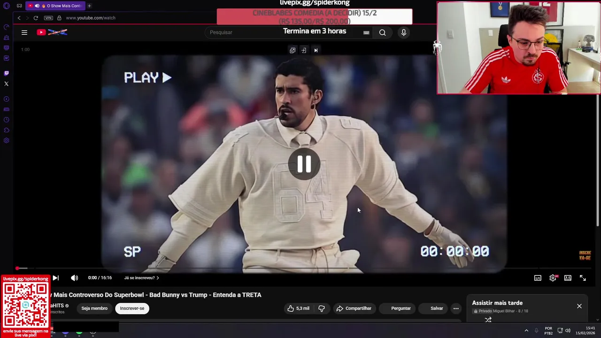The image size is (601, 338).
Task: Dislike the video thumbs-down
Action: pyautogui.click(x=322, y=308)
